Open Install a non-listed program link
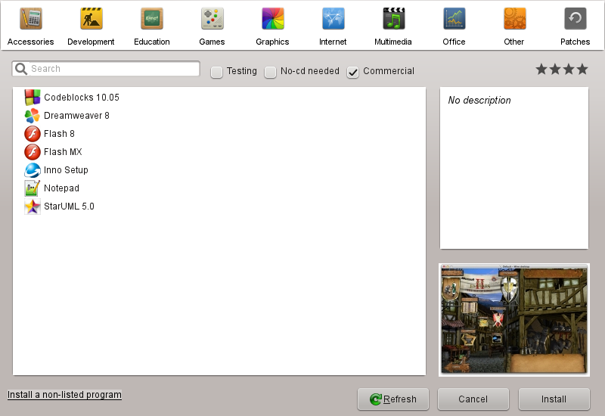This screenshot has height=416, width=605. [x=64, y=395]
